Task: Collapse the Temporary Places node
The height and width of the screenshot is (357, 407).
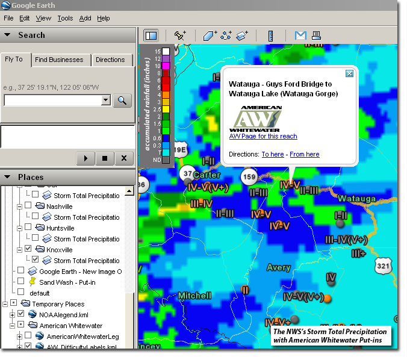Action: [5, 304]
